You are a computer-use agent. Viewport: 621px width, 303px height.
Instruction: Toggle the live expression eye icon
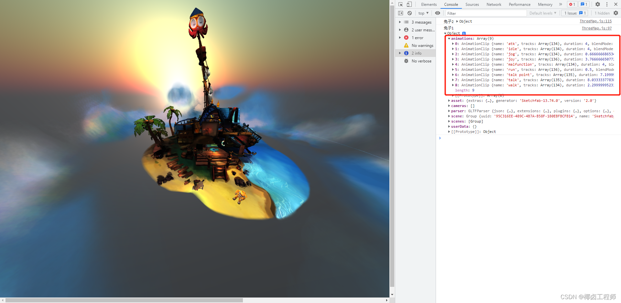click(x=438, y=13)
